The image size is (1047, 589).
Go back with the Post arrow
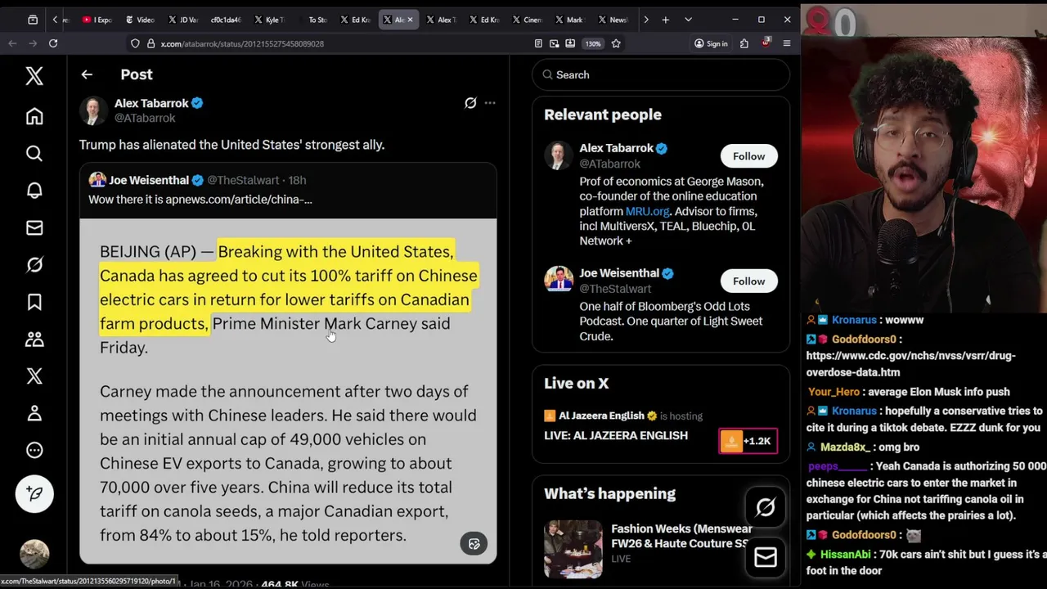pos(87,74)
